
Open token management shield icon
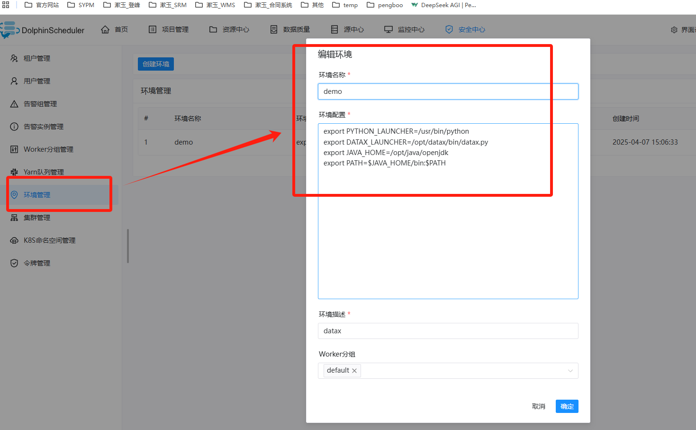(x=14, y=263)
